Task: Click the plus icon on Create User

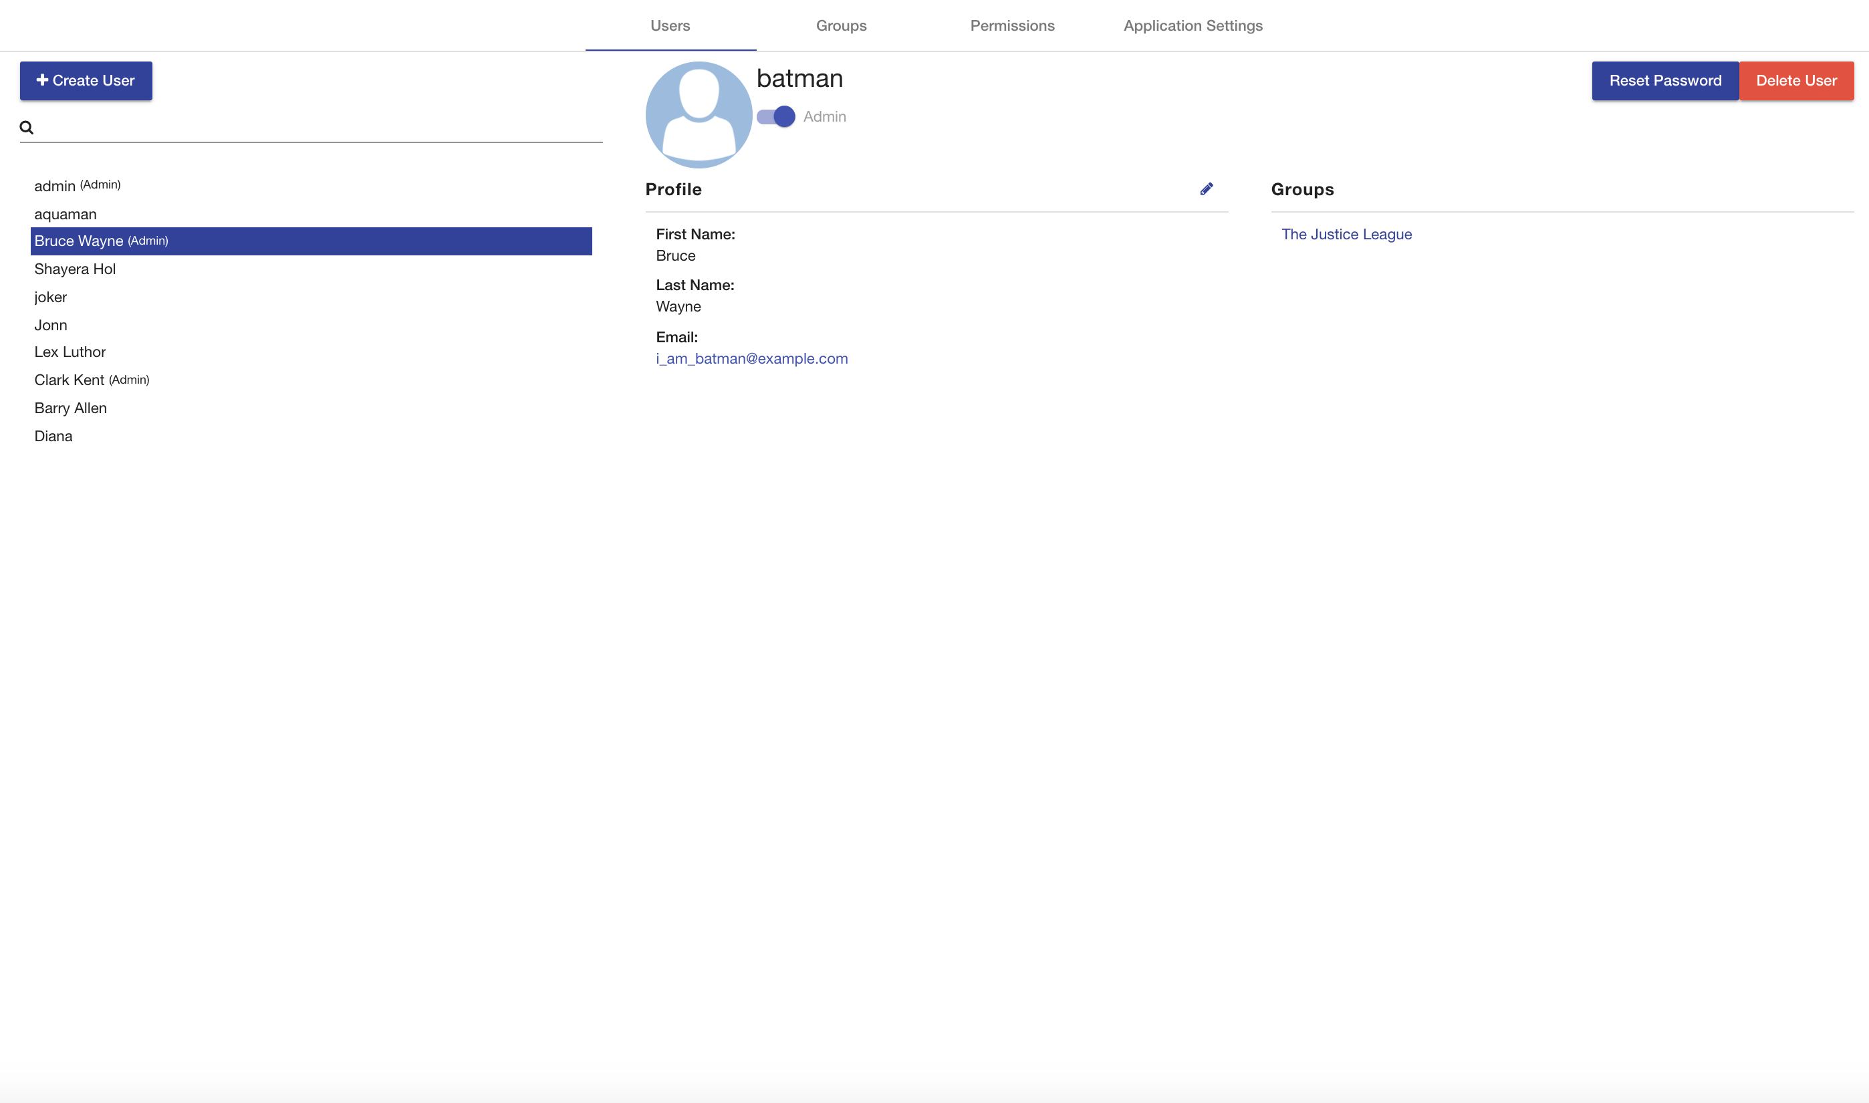Action: [42, 80]
